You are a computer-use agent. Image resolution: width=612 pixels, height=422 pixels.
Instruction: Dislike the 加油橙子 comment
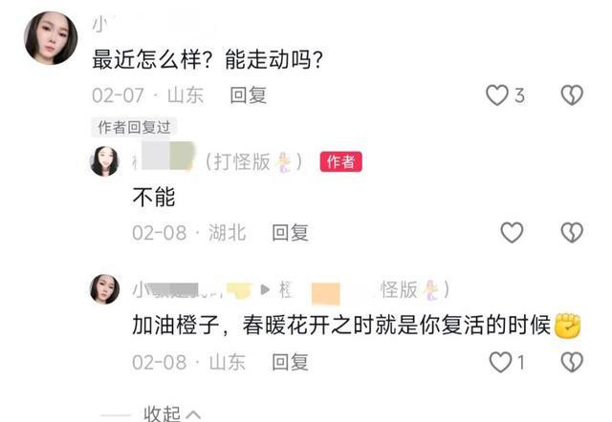coord(572,362)
